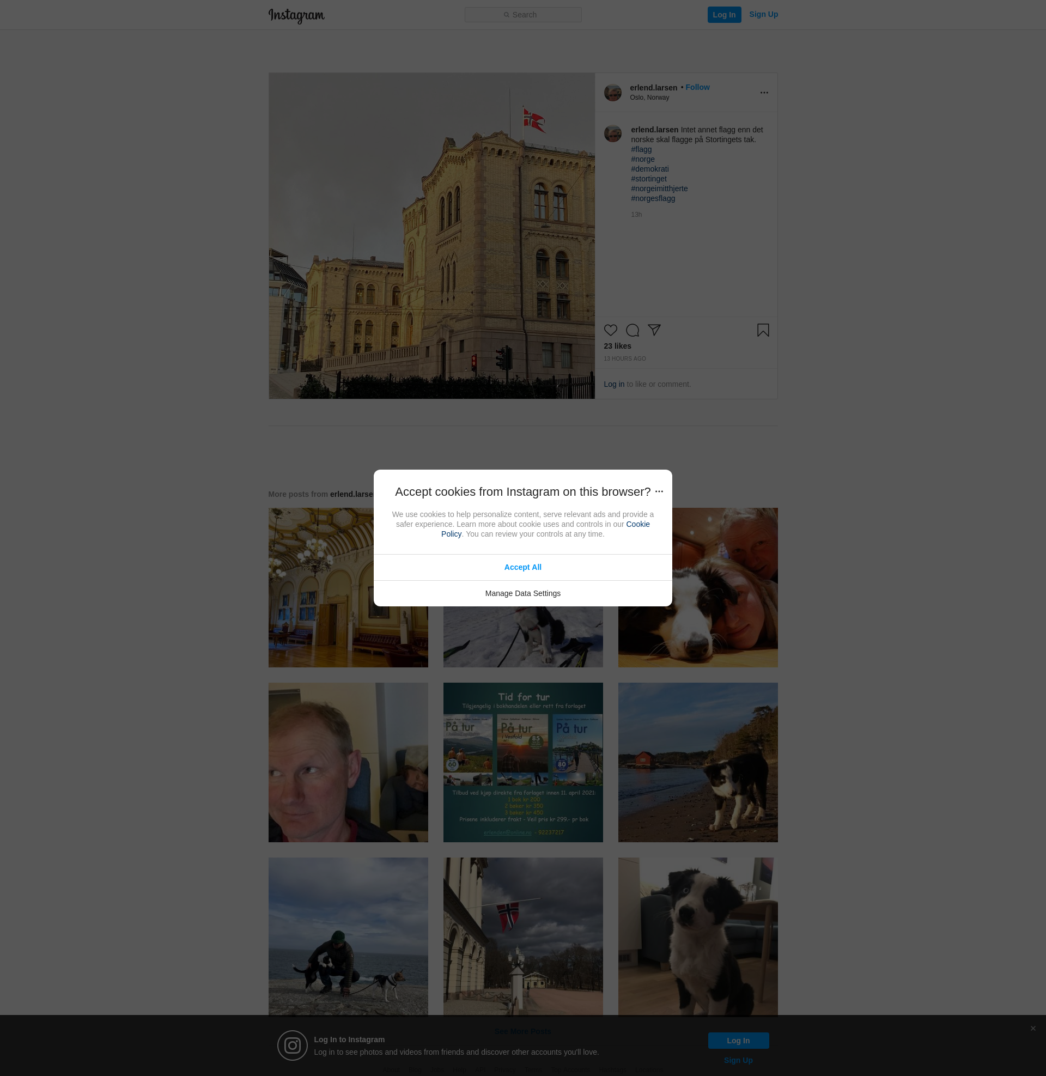Save post with bookmark icon

[763, 330]
